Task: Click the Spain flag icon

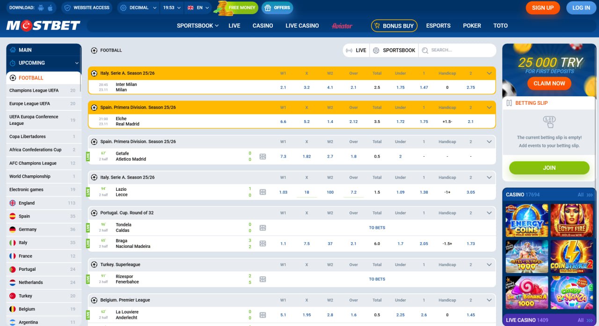Action: tap(13, 216)
